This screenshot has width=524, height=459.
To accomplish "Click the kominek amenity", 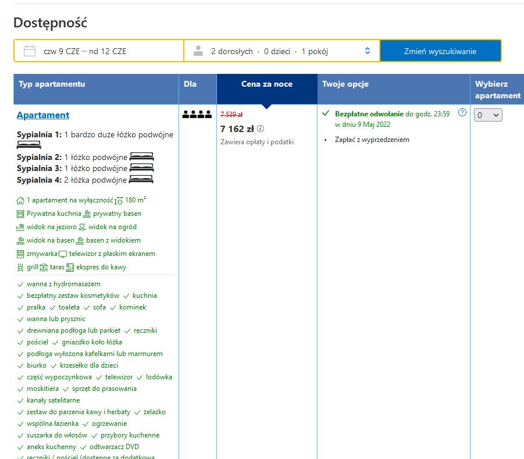I will point(133,307).
